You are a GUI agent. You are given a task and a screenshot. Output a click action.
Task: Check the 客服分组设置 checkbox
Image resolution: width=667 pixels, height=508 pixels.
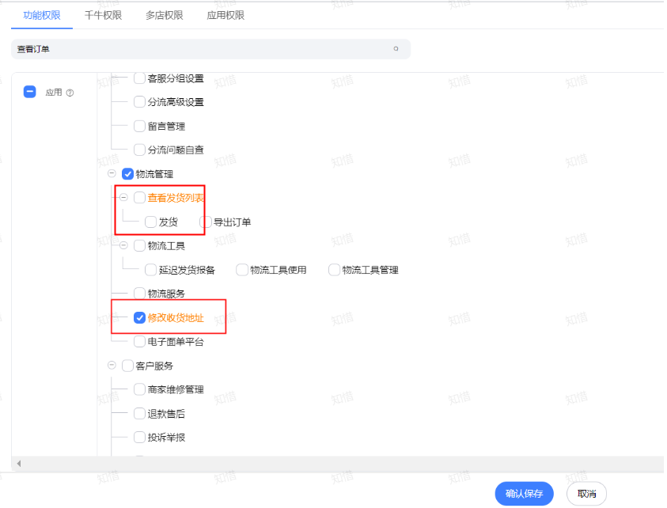pos(139,78)
